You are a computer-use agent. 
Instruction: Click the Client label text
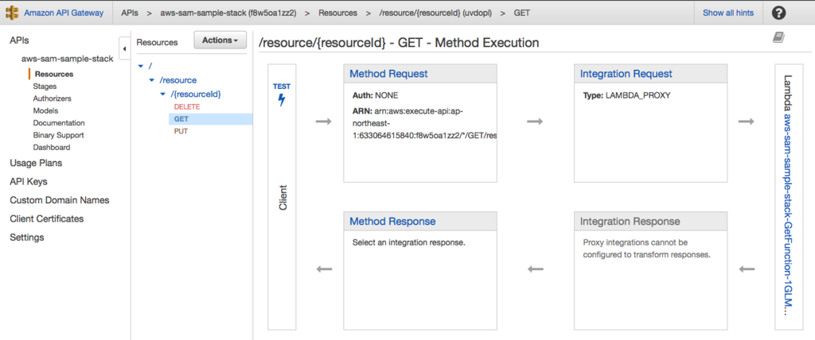point(283,197)
